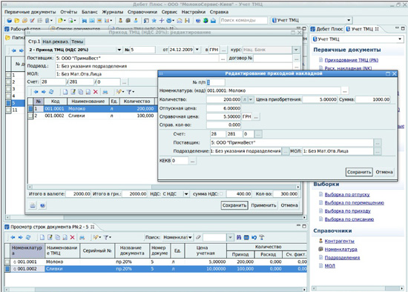Click horizontal scrollbar of document lines panel
Viewport: 408px width, 292px height.
[155, 289]
